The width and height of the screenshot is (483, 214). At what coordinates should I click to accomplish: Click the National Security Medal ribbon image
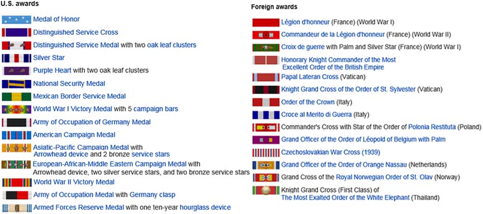(17, 84)
